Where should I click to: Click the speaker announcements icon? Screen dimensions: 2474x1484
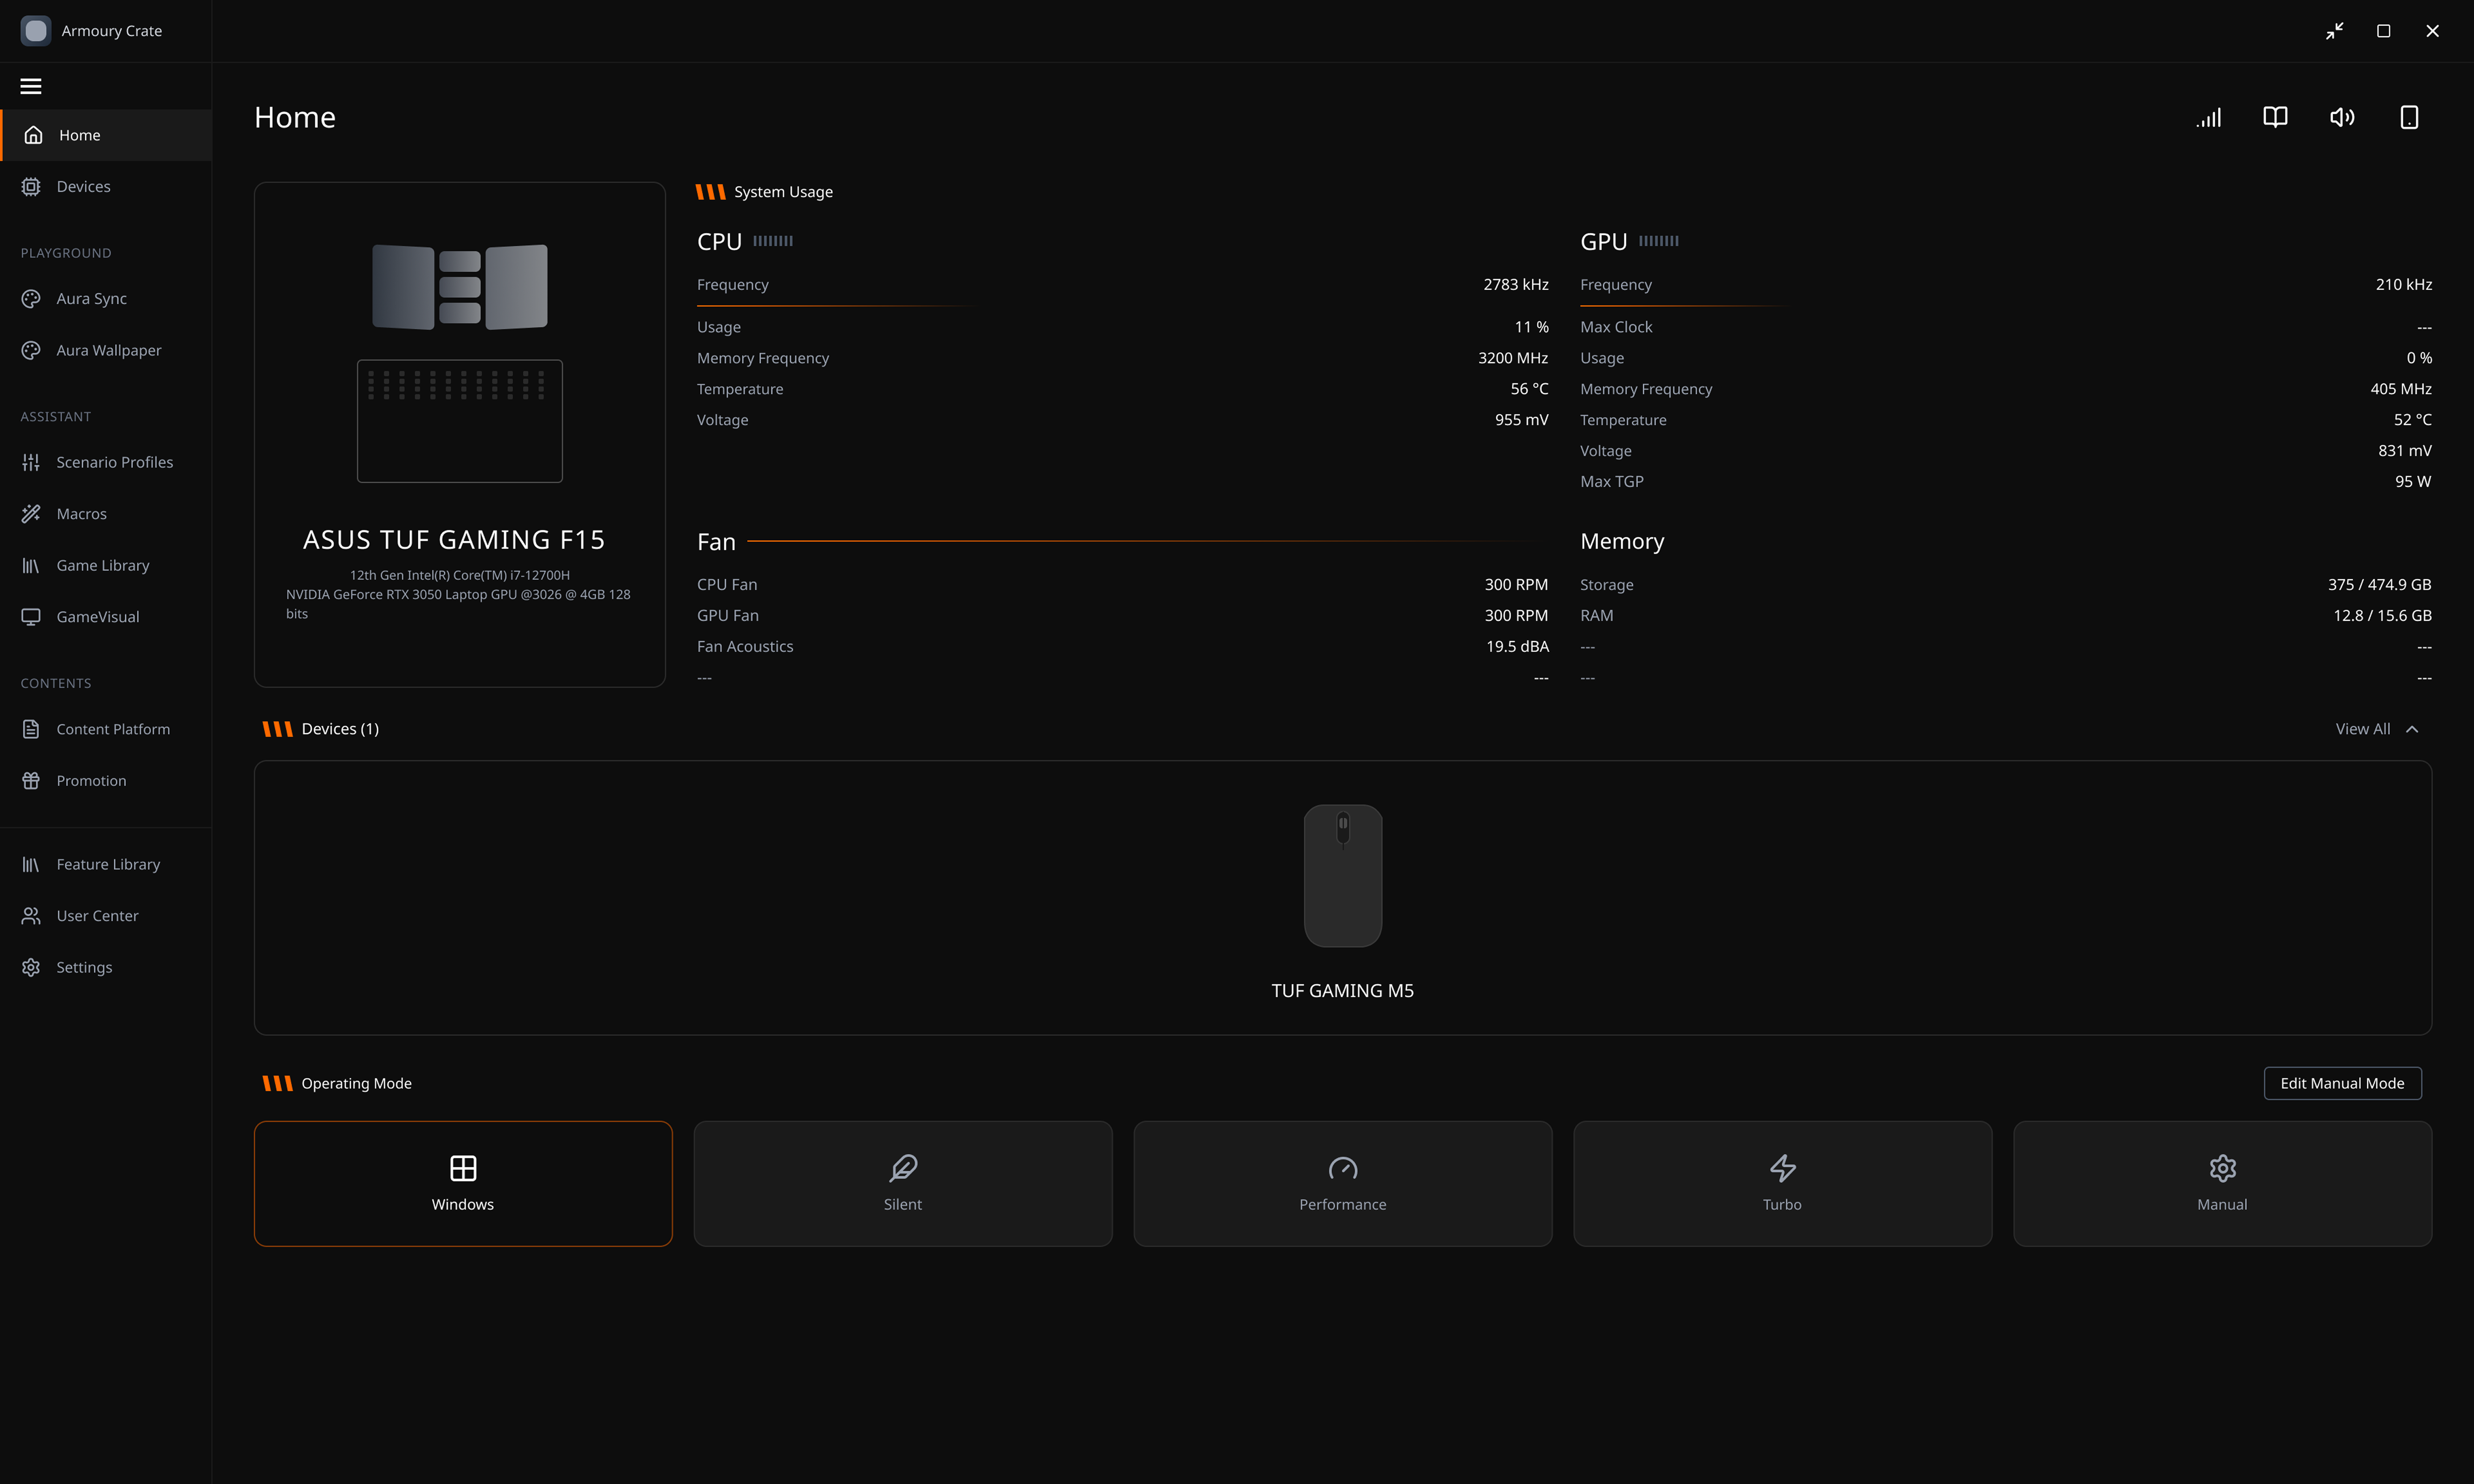2342,118
